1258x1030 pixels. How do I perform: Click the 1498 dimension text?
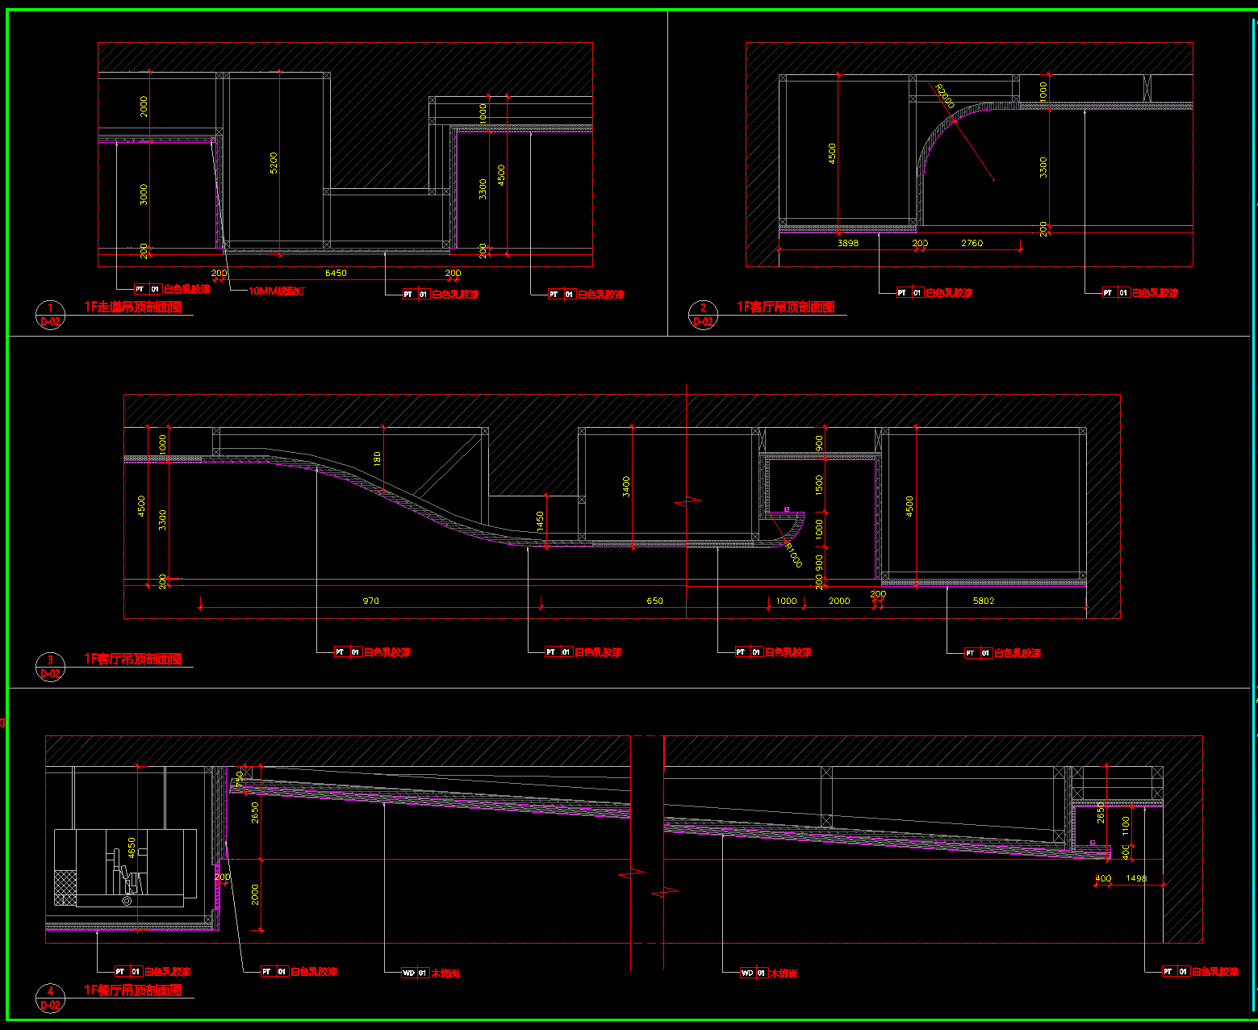tap(1136, 878)
